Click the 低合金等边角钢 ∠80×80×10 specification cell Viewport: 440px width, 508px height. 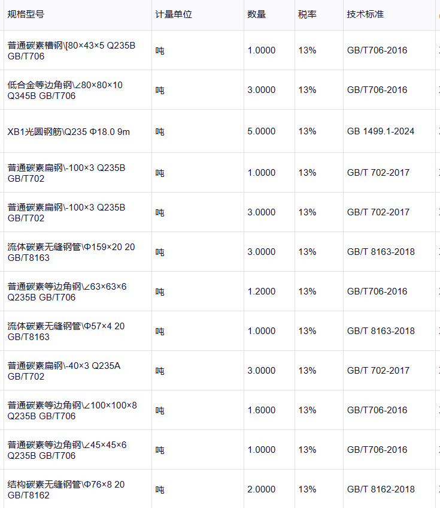click(x=65, y=91)
